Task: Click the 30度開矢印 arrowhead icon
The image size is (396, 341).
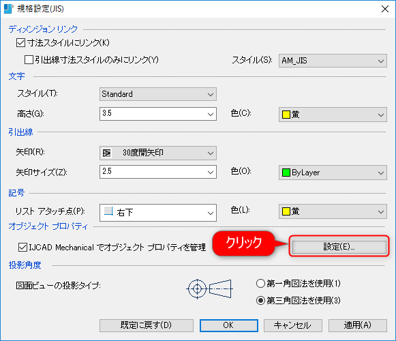Action: click(106, 153)
